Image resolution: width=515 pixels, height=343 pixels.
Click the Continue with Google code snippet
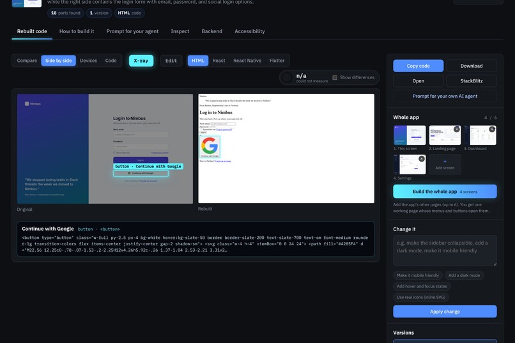pos(196,244)
